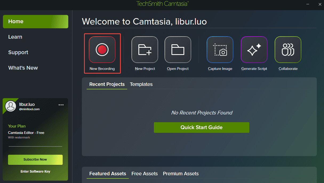Open the Premium Assets section

[181, 173]
